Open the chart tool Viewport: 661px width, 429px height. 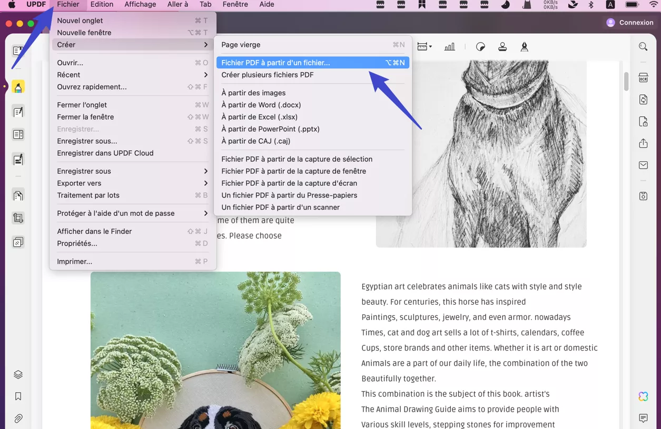[x=449, y=46]
